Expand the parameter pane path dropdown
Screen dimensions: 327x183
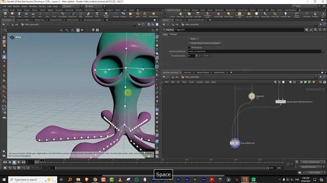click(x=316, y=24)
